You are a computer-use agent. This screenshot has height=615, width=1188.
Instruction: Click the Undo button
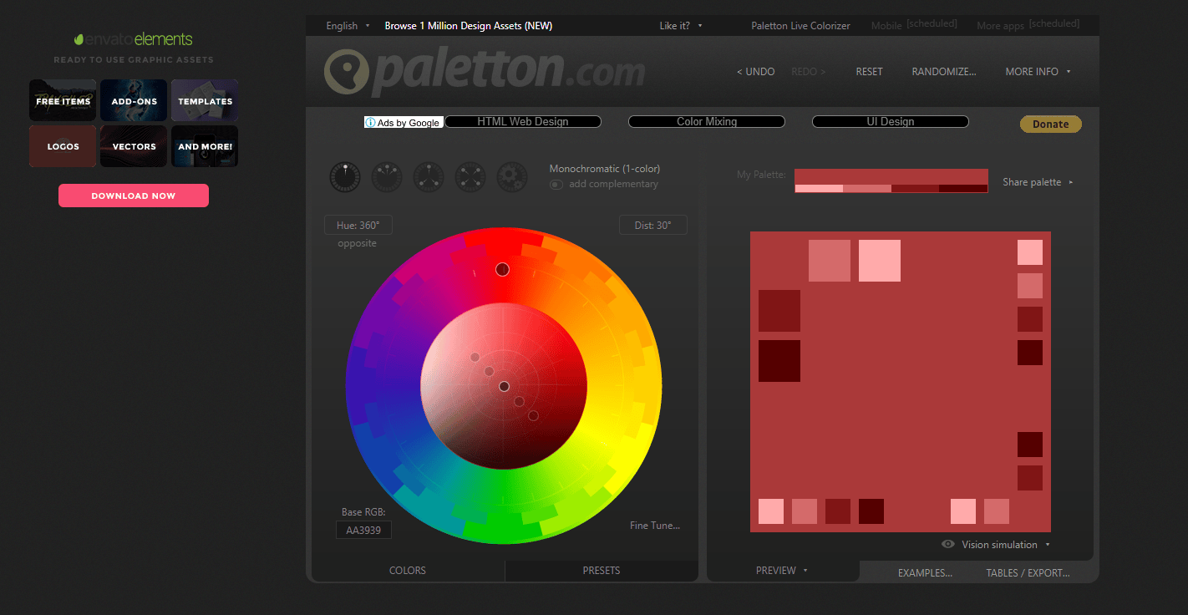(756, 72)
